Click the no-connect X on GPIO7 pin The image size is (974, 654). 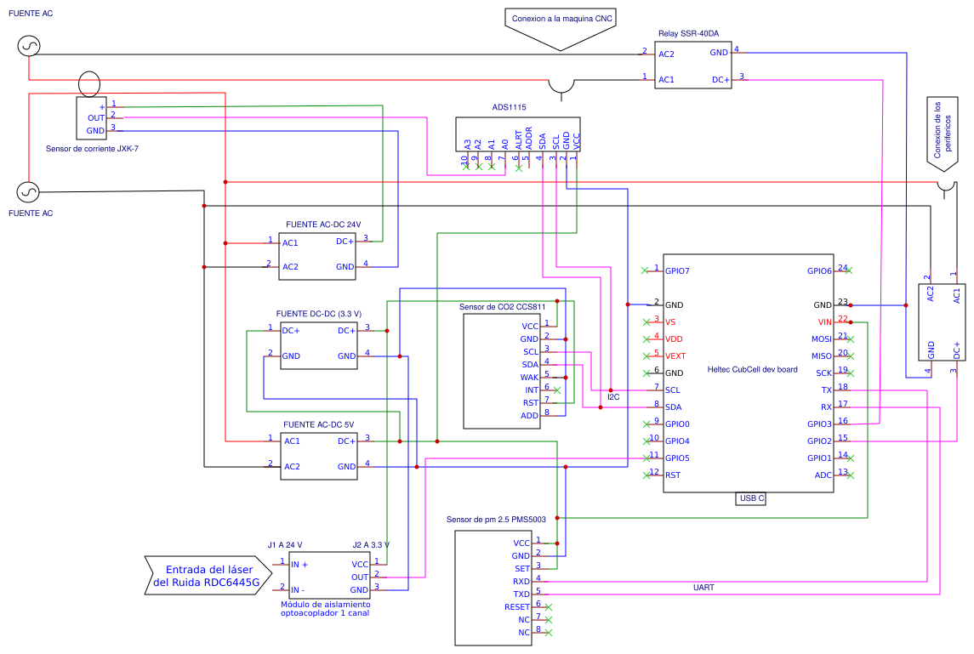point(646,270)
